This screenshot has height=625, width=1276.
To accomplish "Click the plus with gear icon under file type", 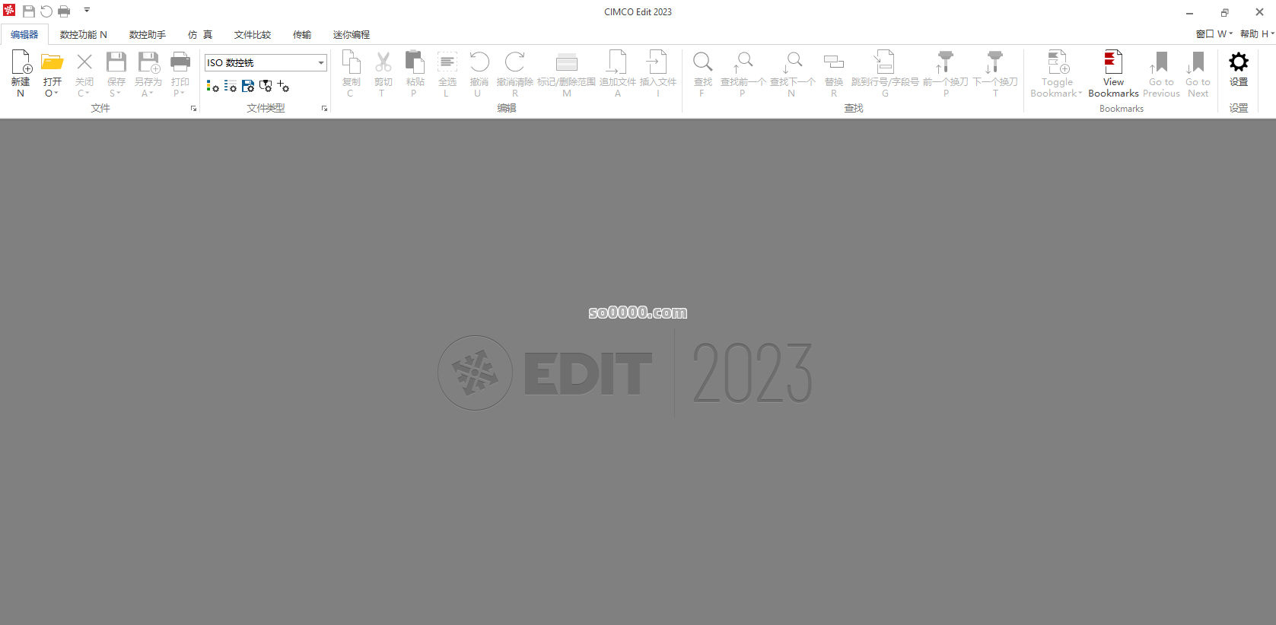I will [283, 87].
